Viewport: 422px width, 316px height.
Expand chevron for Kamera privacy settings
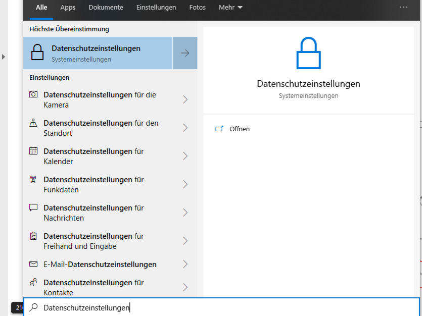point(185,99)
